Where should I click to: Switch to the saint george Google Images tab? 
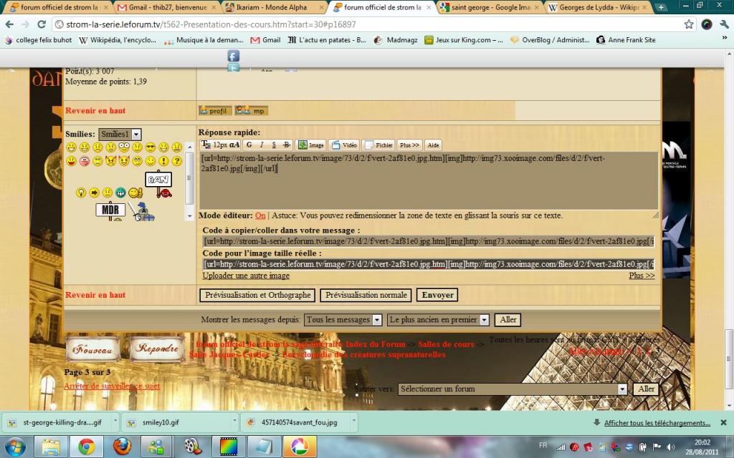point(489,7)
